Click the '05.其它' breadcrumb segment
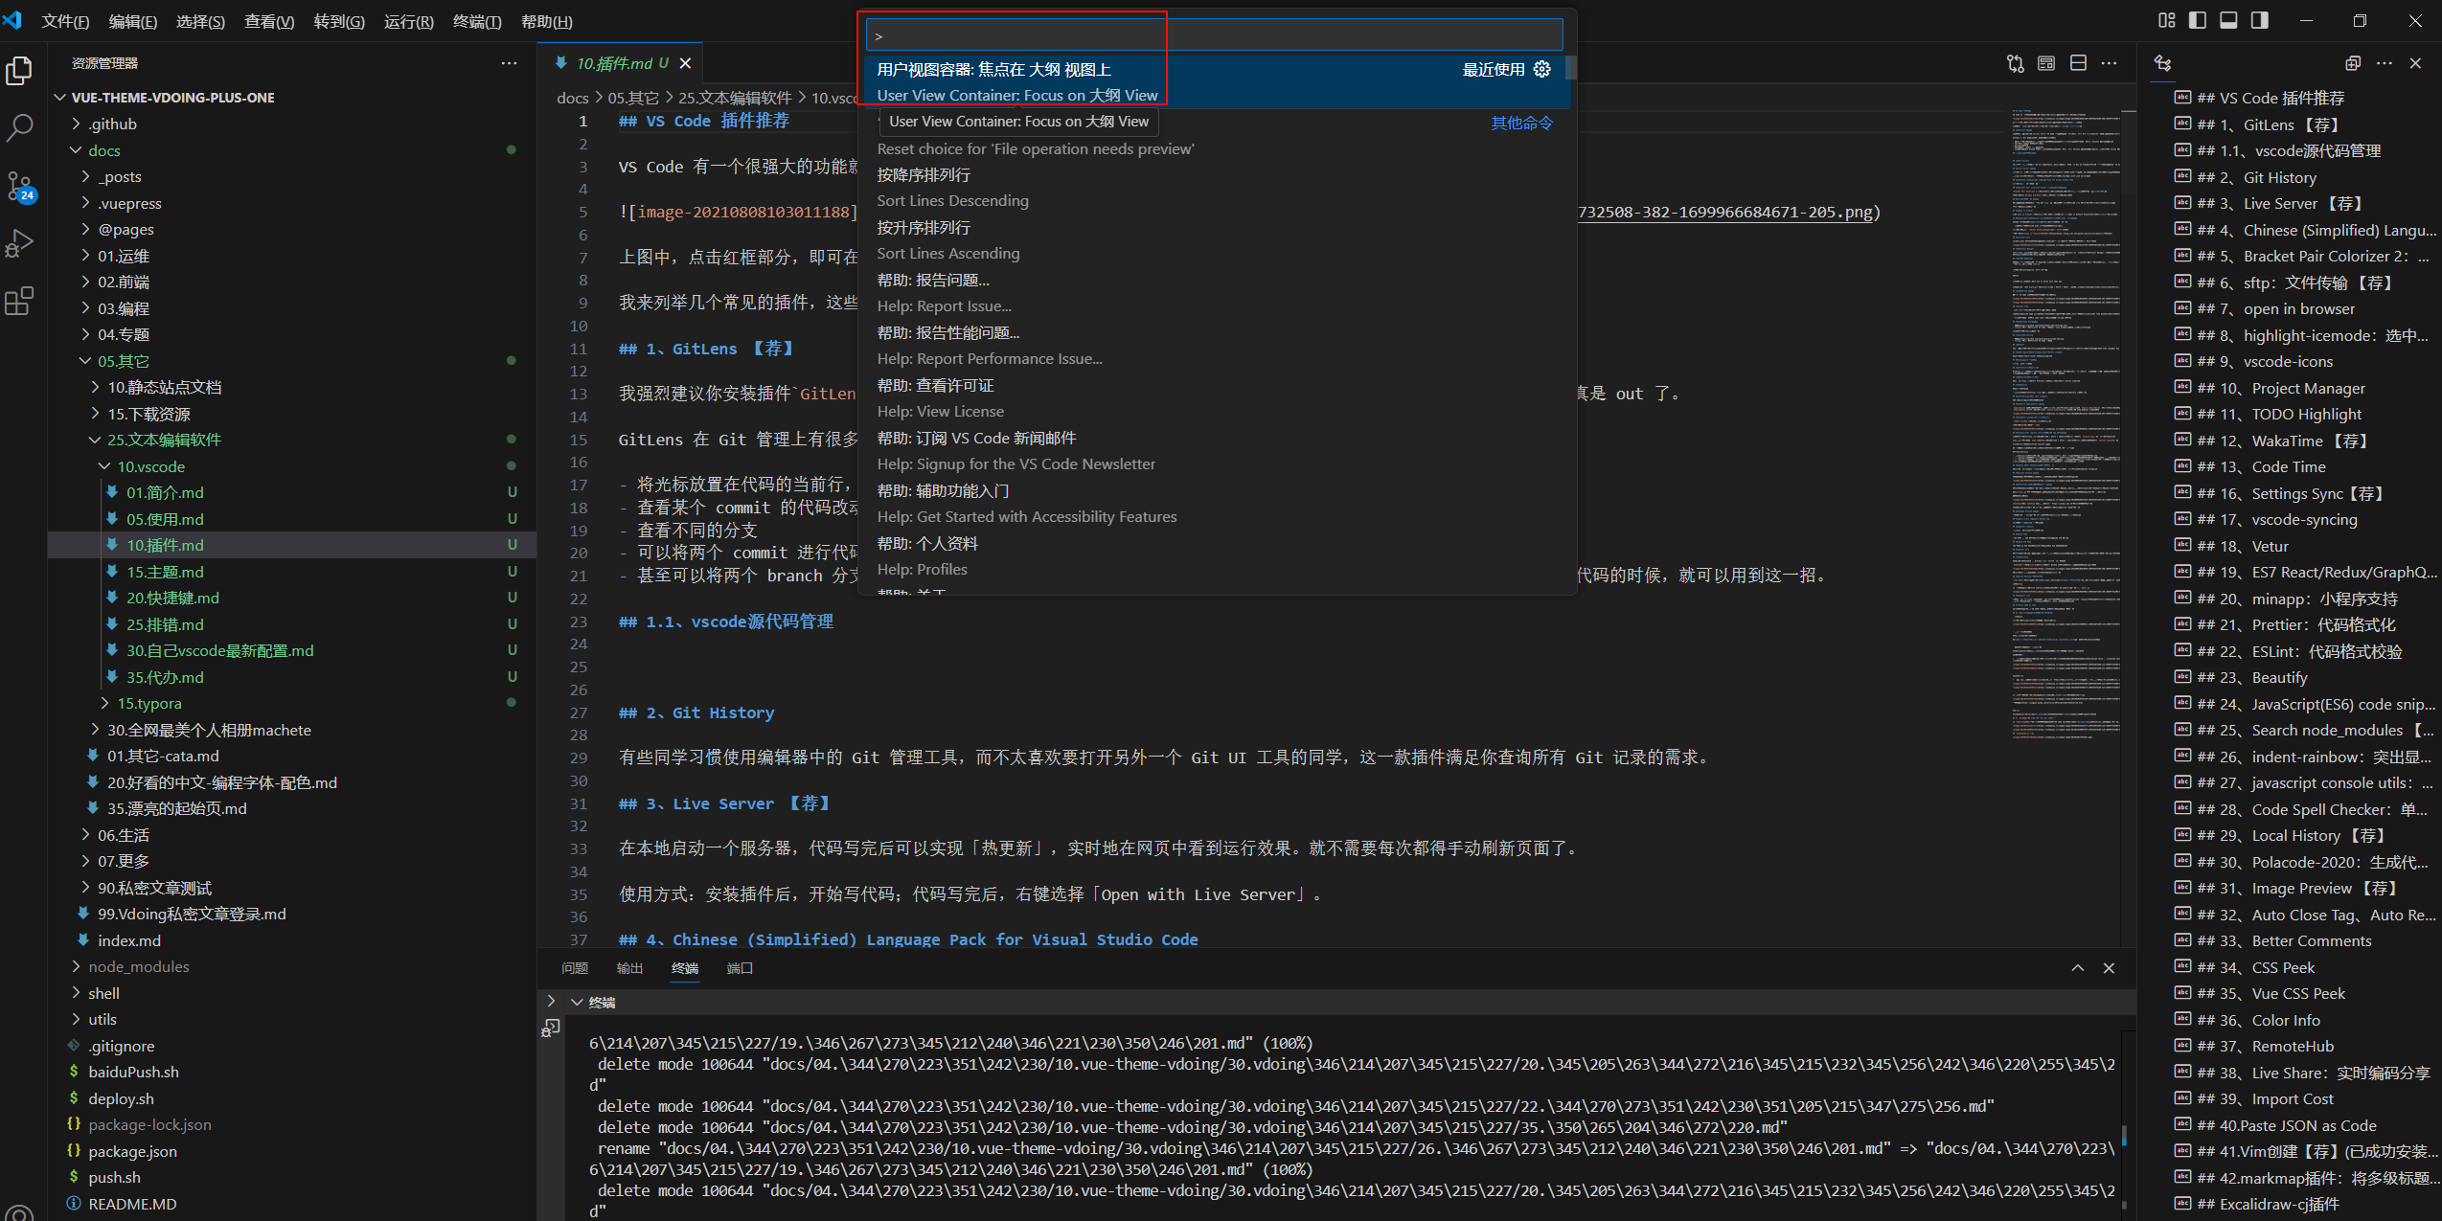 point(633,98)
